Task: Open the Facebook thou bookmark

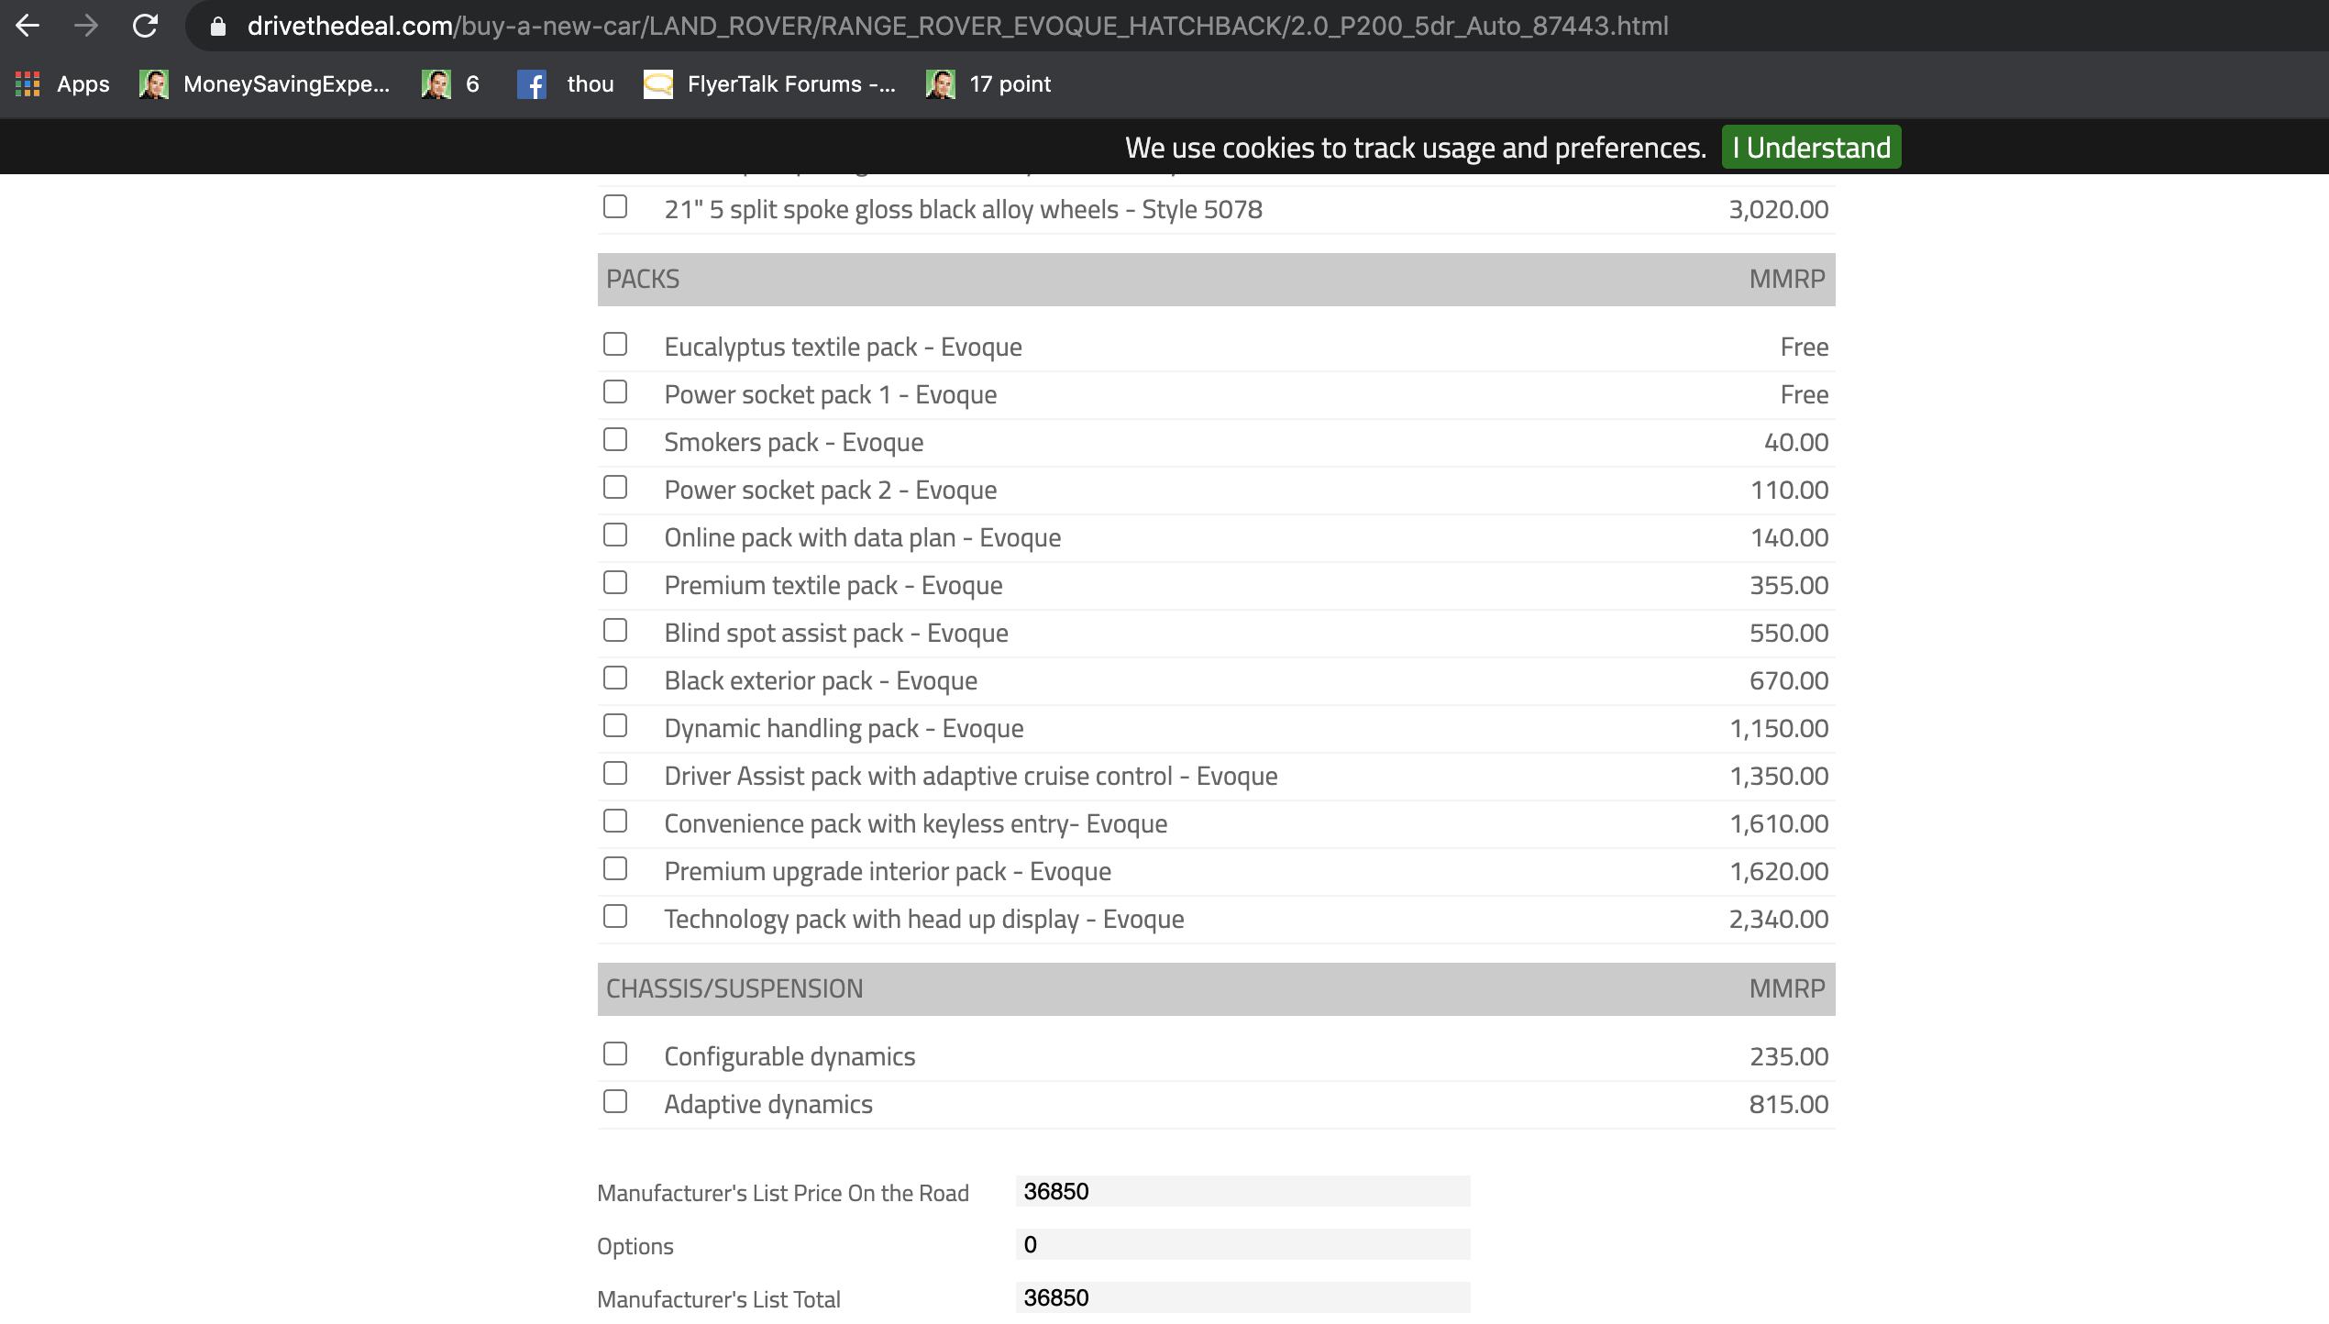Action: pos(565,84)
